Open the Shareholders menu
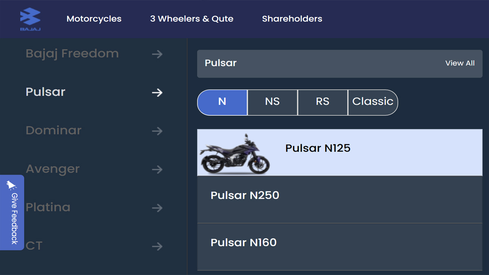The width and height of the screenshot is (489, 275). [292, 19]
